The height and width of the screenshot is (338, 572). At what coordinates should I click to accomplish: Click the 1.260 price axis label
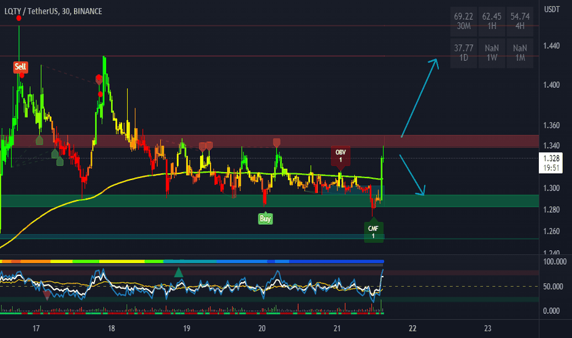click(551, 231)
